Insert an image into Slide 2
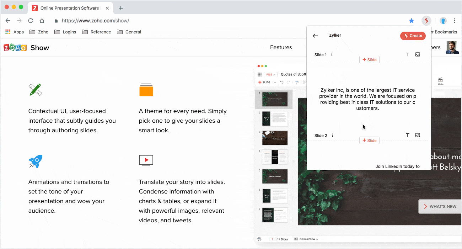The height and width of the screenshot is (249, 462). [418, 135]
